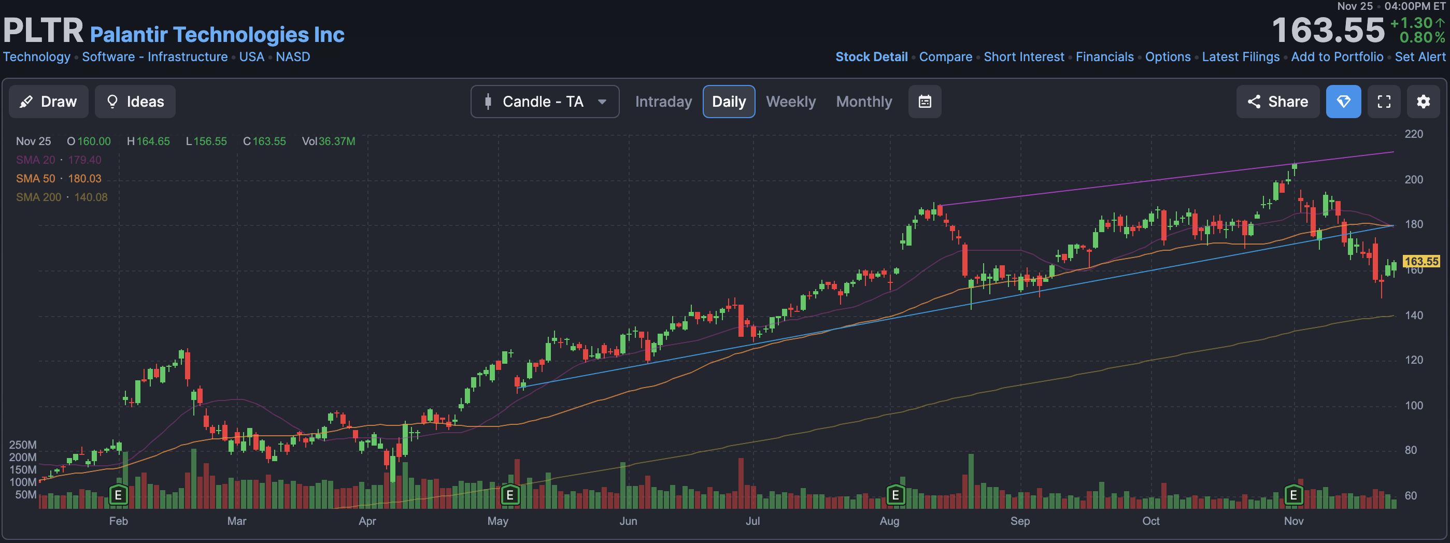Click the Nov 25 date label in legend
This screenshot has width=1450, height=543.
click(x=33, y=141)
